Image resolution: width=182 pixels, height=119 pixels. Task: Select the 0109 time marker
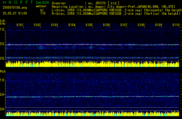[159, 25]
